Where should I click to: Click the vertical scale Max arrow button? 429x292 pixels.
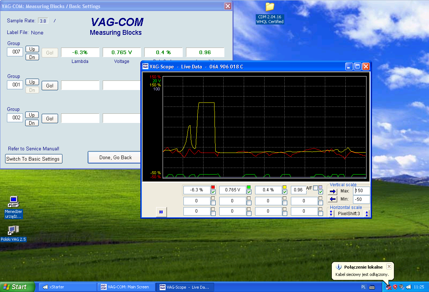tap(333, 191)
